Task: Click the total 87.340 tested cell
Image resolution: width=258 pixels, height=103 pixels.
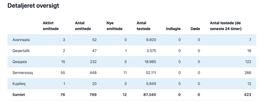Action: [150, 95]
